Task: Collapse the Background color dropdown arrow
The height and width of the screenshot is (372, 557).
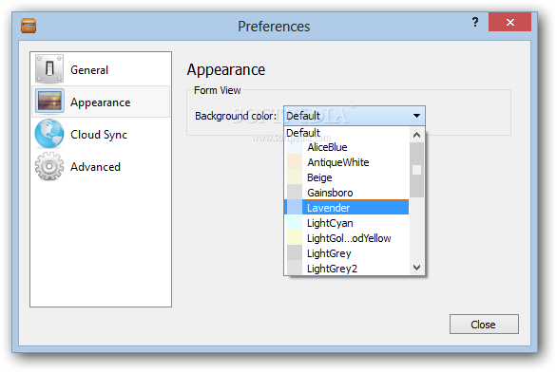Action: 416,116
